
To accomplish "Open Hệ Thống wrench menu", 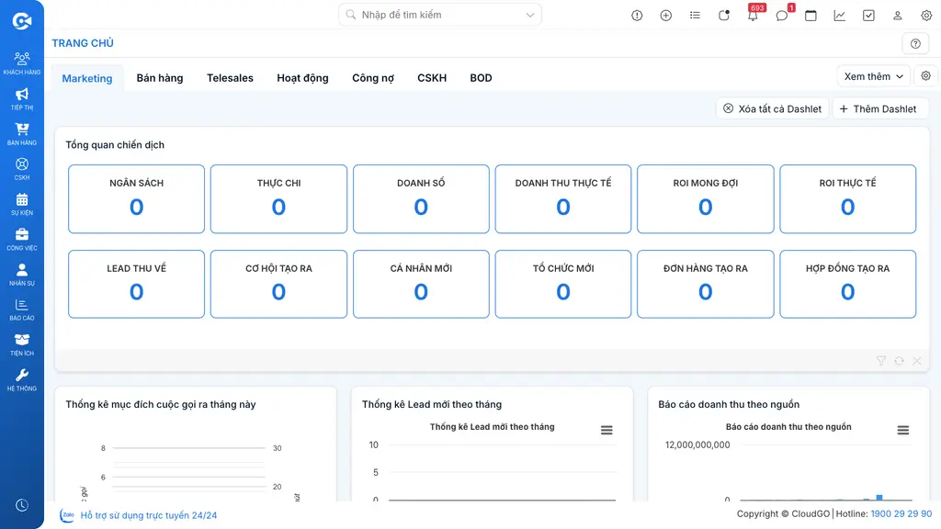I will pyautogui.click(x=22, y=379).
